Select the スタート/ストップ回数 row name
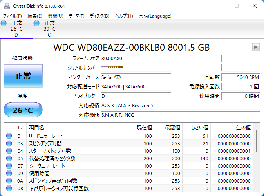Image resolution: width=264 pixels, height=196 pixels. pos(50,151)
